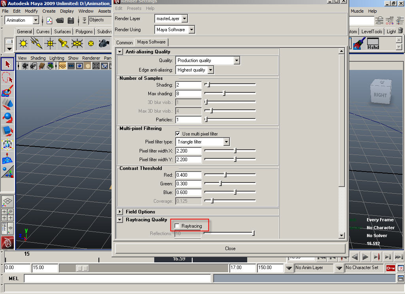Switch to the Maya Software tab
The width and height of the screenshot is (405, 294).
click(x=151, y=42)
